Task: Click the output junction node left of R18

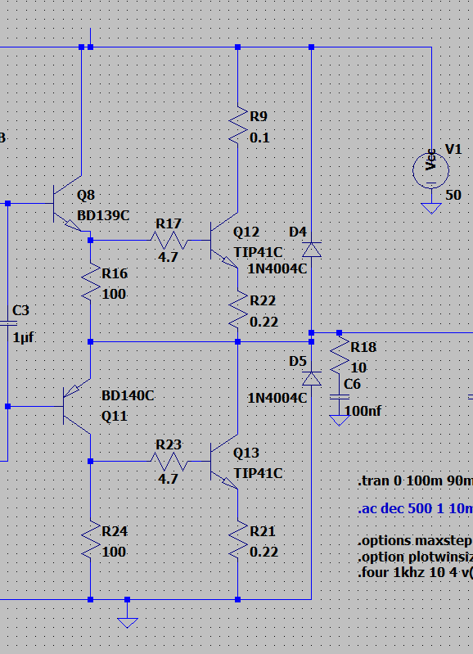Action: tap(312, 333)
